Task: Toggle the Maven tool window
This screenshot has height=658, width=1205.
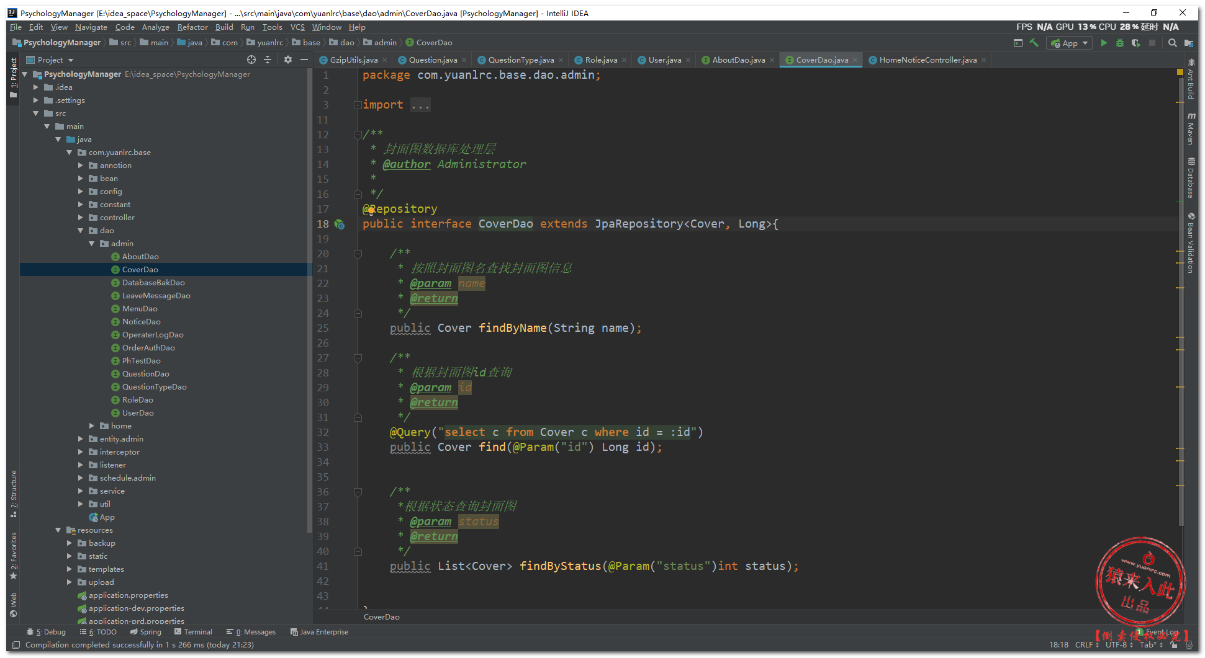Action: click(1191, 129)
